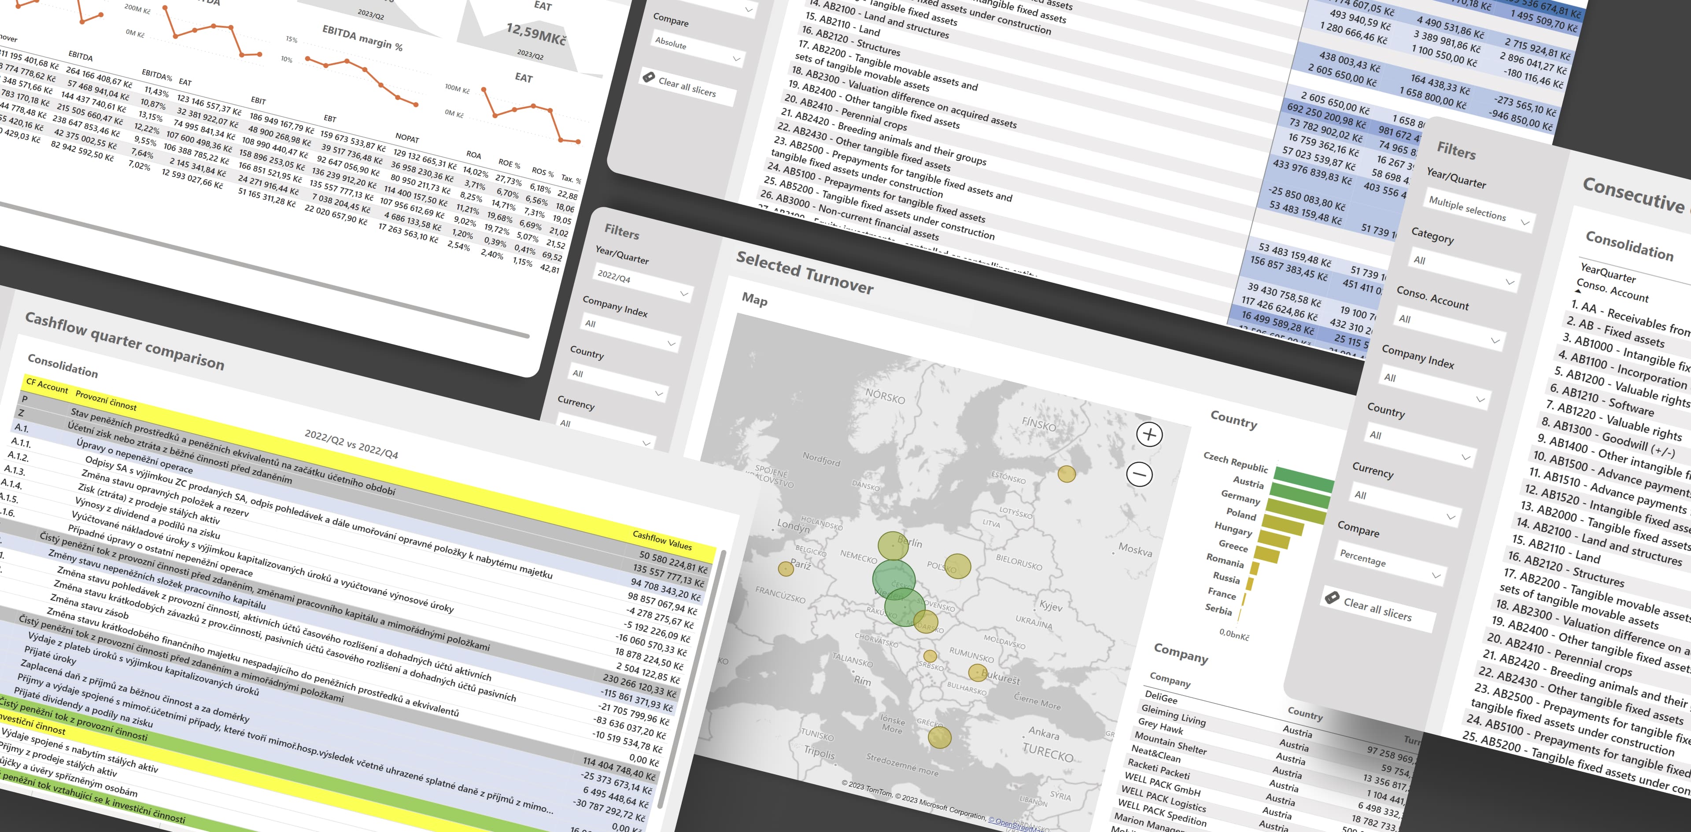Open the 2022/Q4 Year/Quarter dropdown
This screenshot has height=832, width=1691.
[684, 293]
